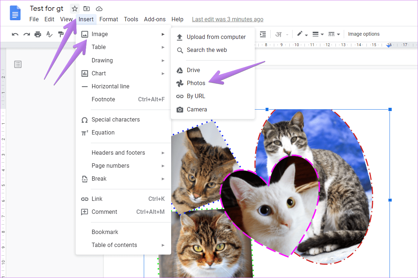This screenshot has width=418, height=278.
Task: Open the border dash style dropdown
Action: tap(334, 34)
